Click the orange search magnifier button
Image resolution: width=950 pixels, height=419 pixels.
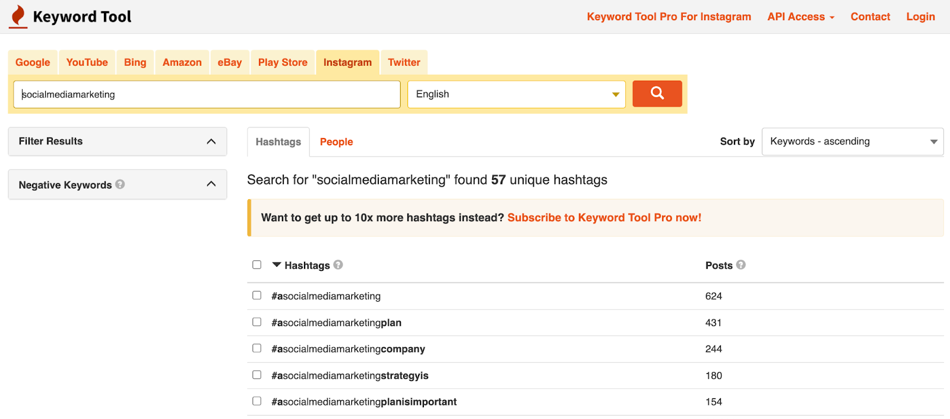[x=657, y=94]
